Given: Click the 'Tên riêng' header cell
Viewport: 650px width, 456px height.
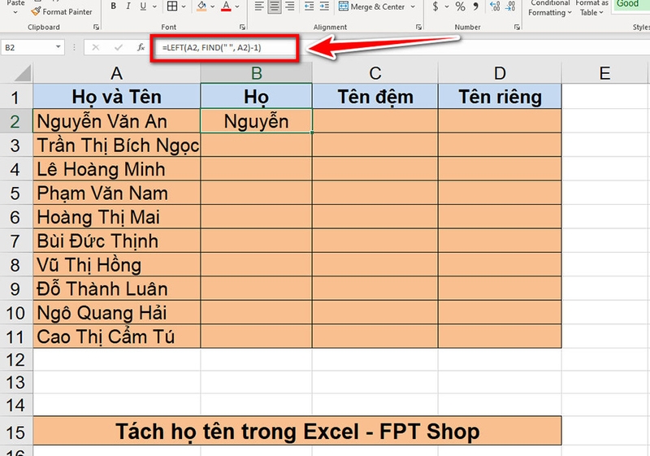Looking at the screenshot, I should (x=500, y=97).
